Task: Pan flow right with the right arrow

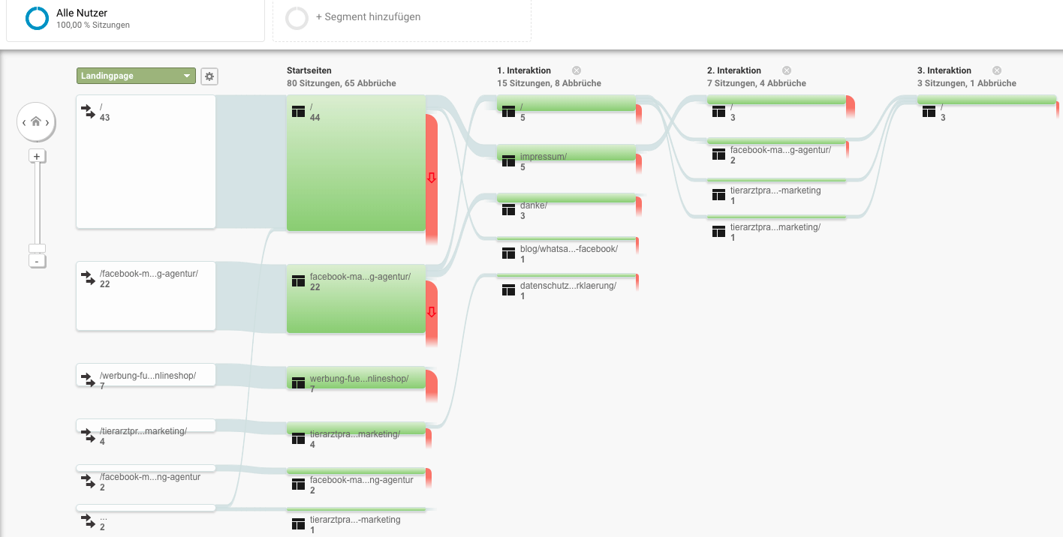Action: (x=48, y=122)
